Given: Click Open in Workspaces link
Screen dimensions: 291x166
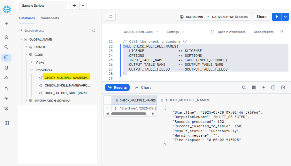Looking at the screenshot, I should pos(228,32).
